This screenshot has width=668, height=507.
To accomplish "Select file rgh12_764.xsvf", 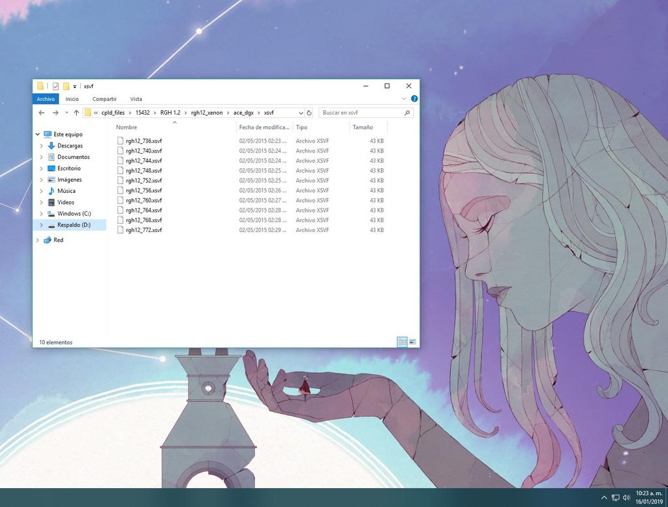I will coord(144,210).
